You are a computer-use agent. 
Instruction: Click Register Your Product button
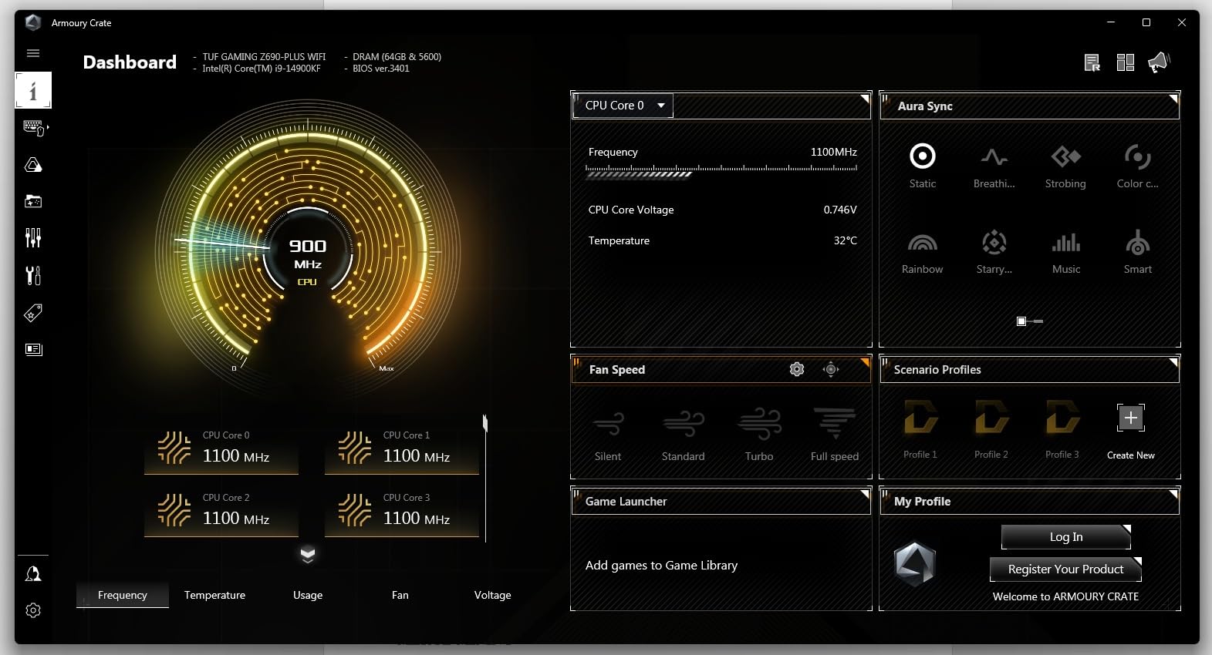click(x=1065, y=569)
